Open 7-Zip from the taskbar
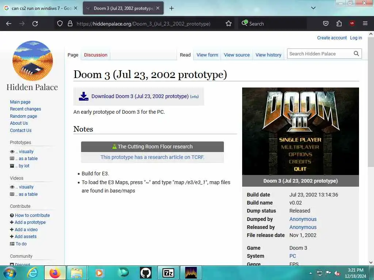This screenshot has width=374, height=280. point(168,273)
